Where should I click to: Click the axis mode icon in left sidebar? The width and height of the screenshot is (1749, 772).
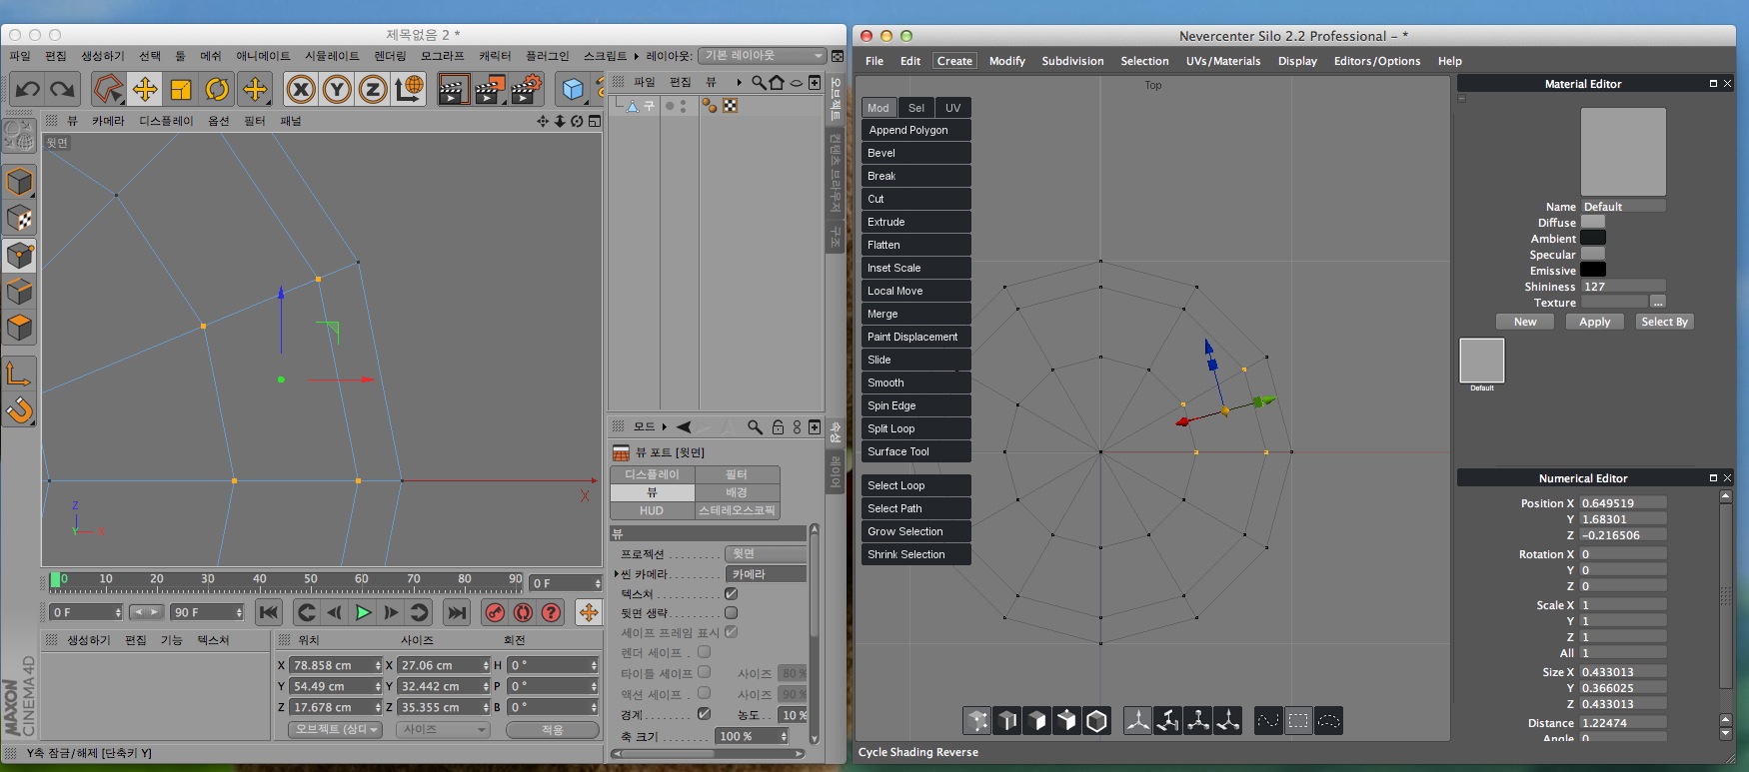pos(20,375)
